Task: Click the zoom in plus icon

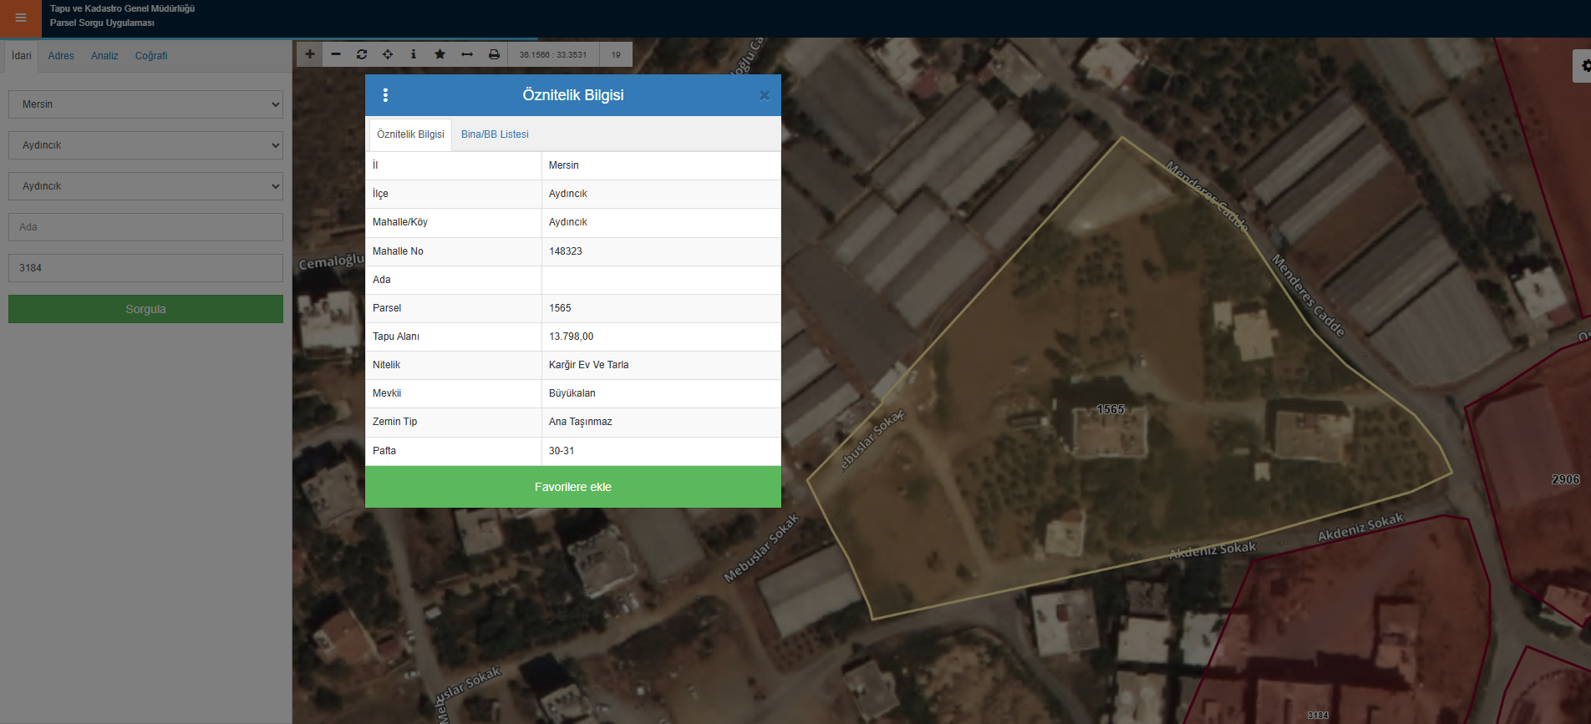Action: point(310,54)
